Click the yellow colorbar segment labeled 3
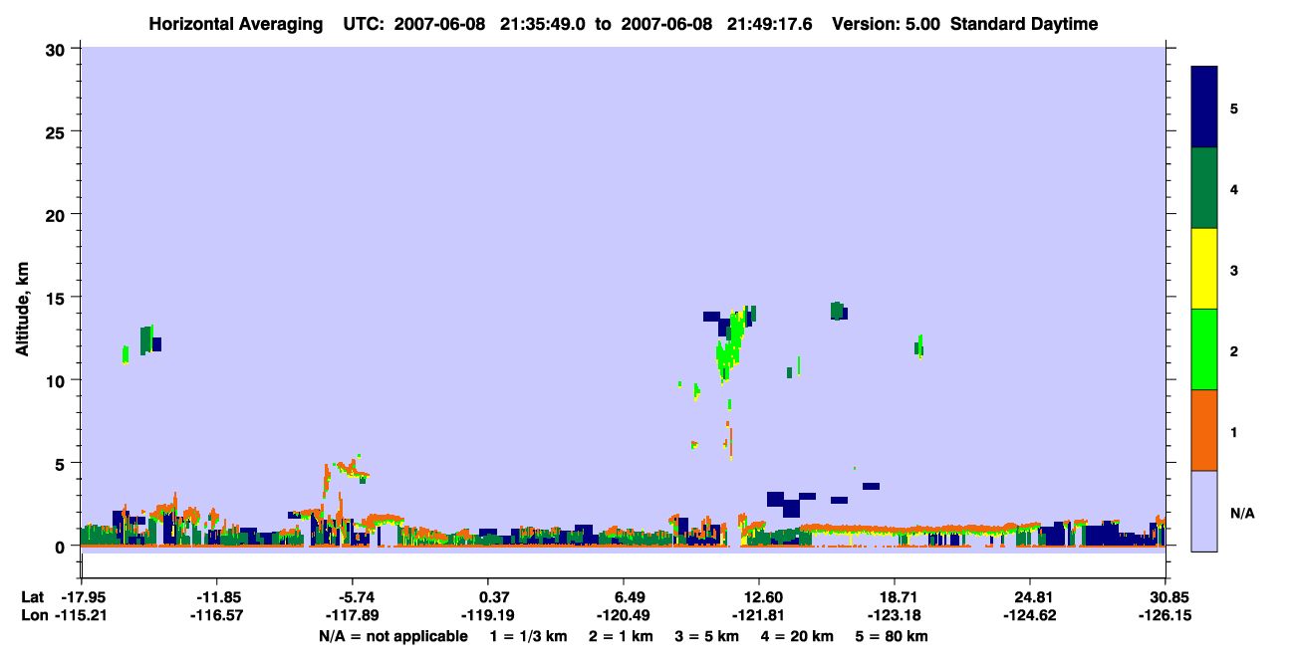 [1204, 269]
